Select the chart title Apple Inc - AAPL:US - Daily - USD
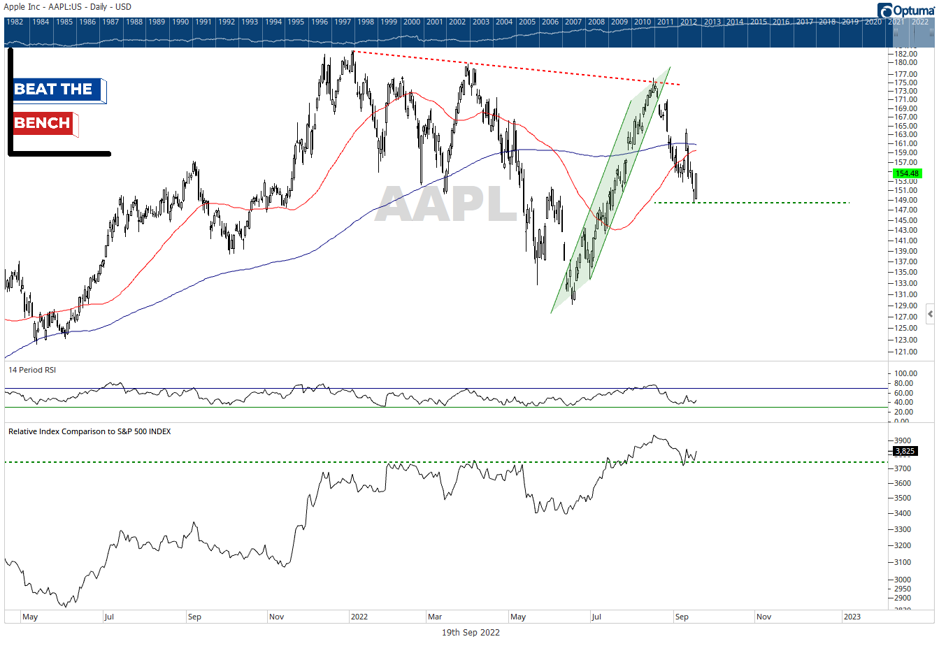 (68, 7)
